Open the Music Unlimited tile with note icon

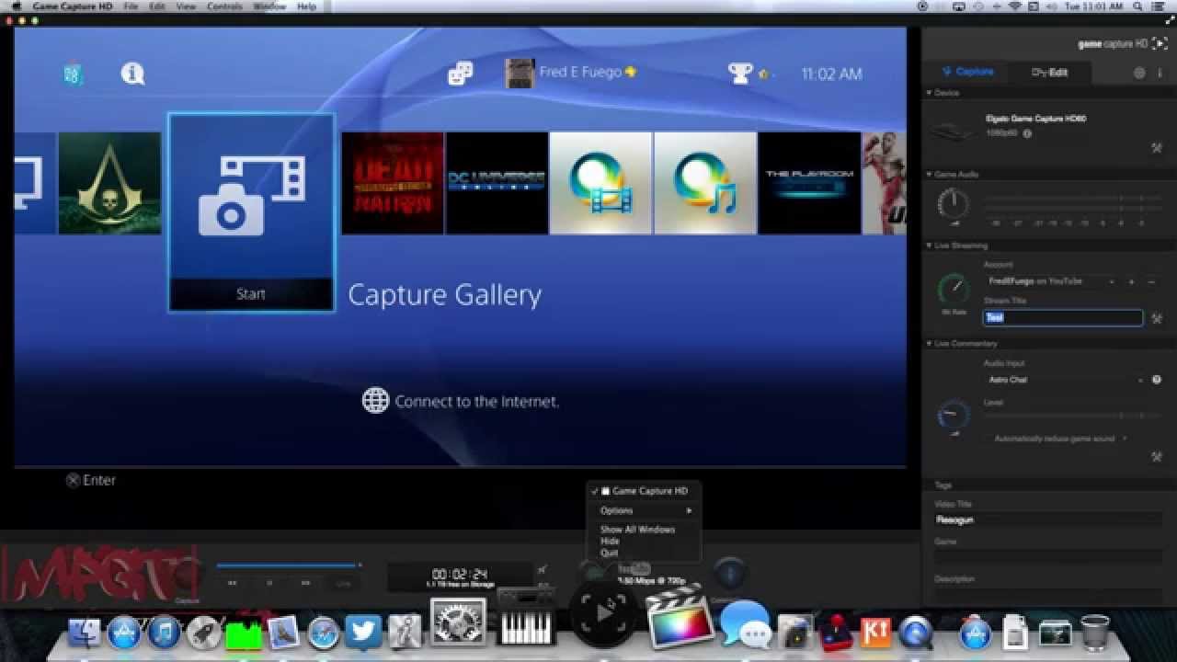tap(705, 183)
